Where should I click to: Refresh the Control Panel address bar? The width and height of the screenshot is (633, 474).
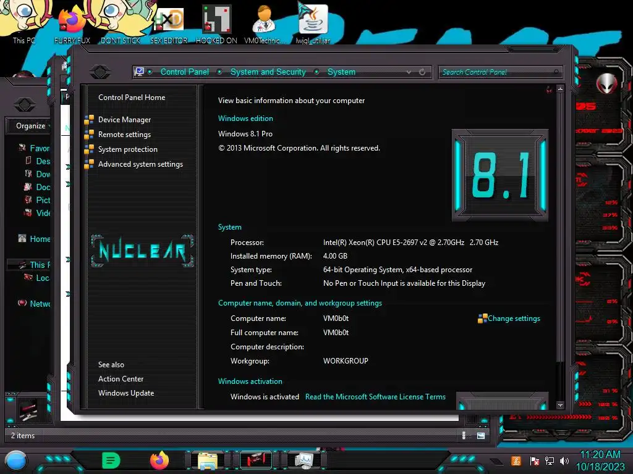pos(422,72)
